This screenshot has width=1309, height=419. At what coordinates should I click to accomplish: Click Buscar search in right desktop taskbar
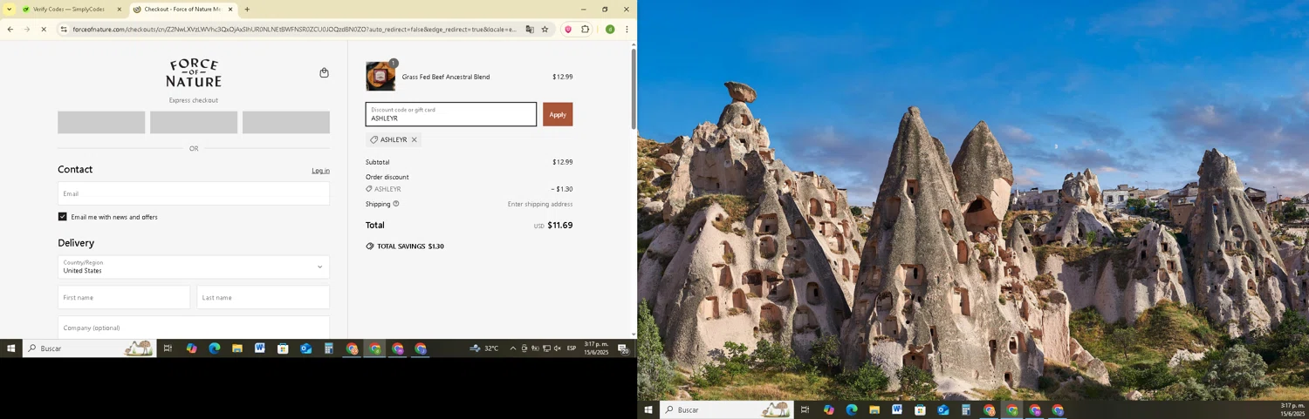(x=727, y=409)
